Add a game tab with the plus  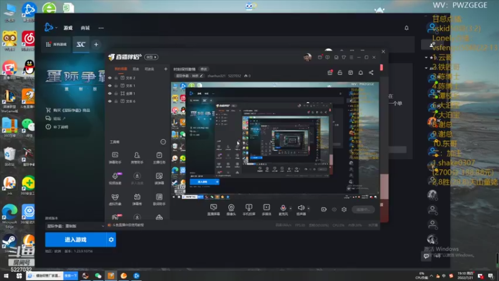click(96, 44)
